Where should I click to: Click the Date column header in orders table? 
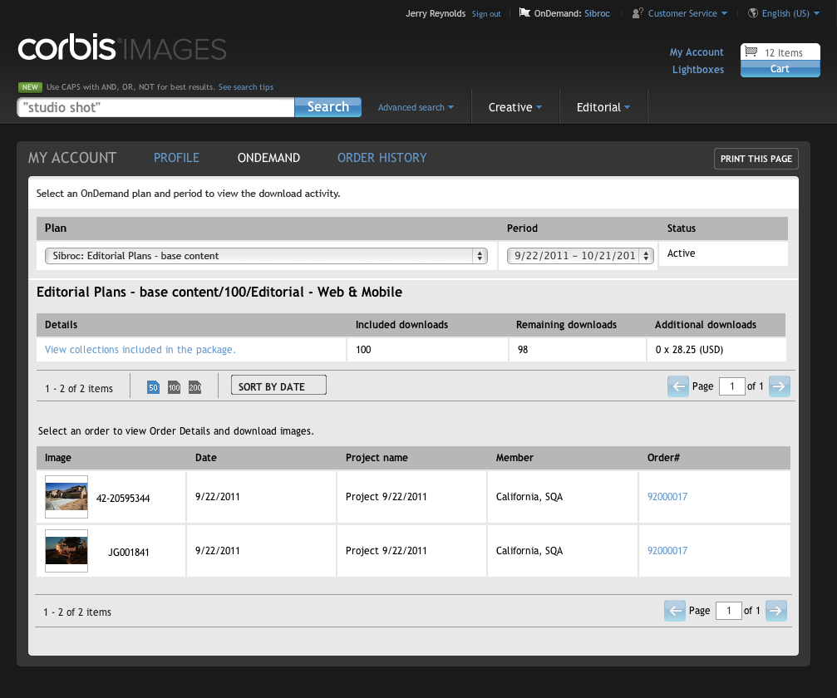coord(206,458)
